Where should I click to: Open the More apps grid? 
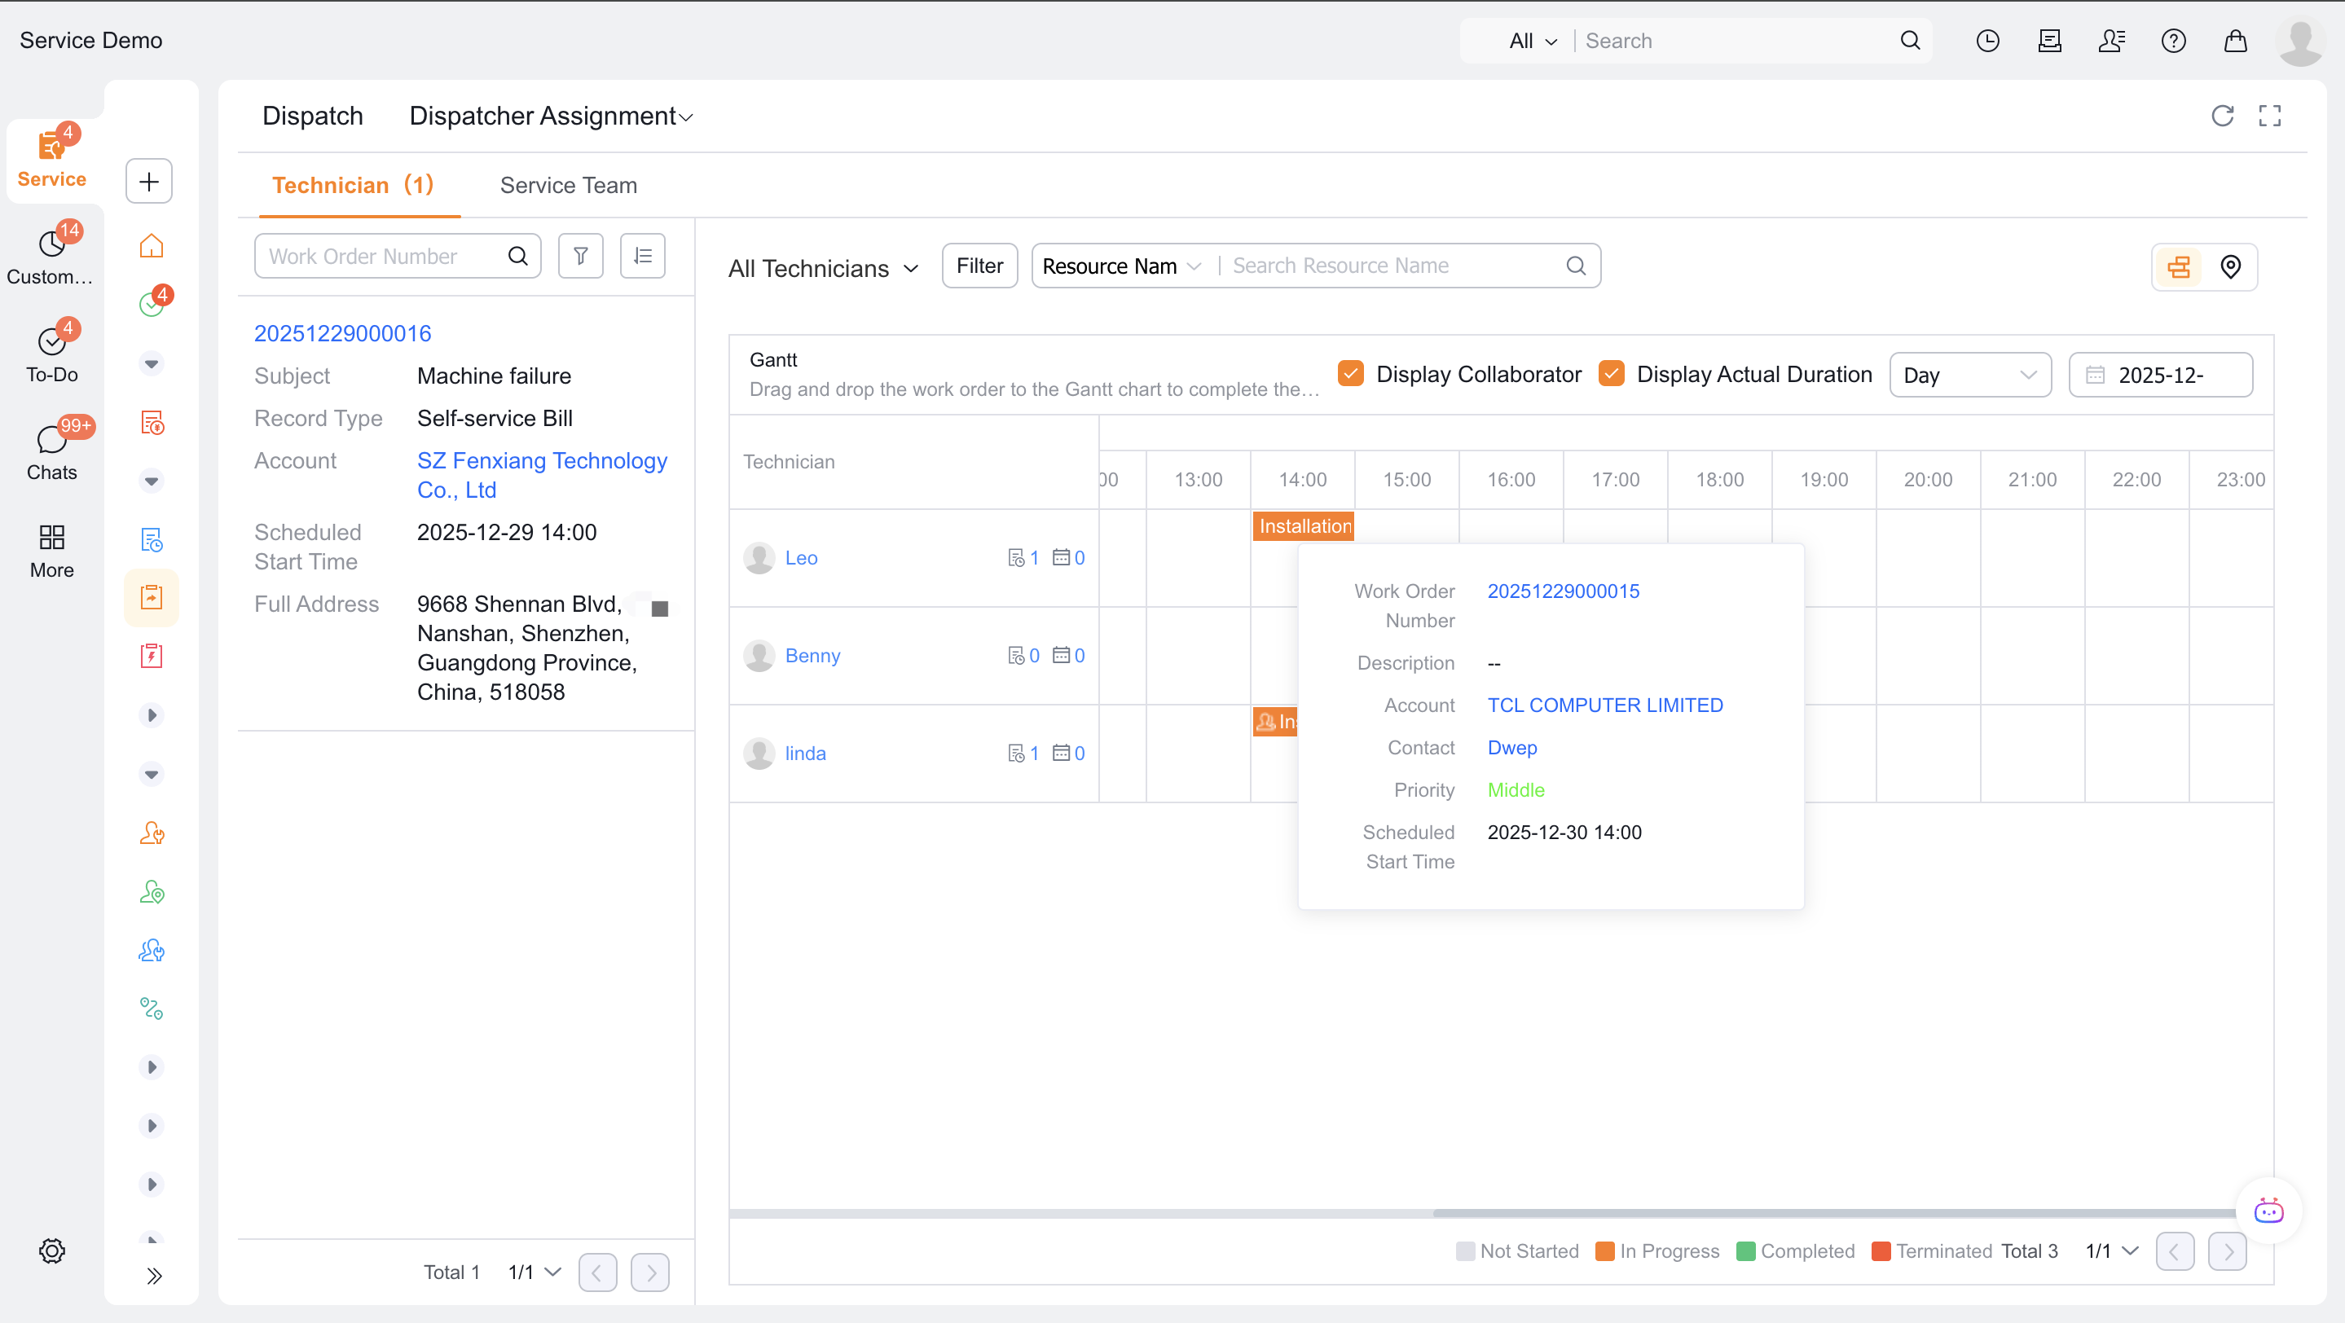tap(52, 551)
